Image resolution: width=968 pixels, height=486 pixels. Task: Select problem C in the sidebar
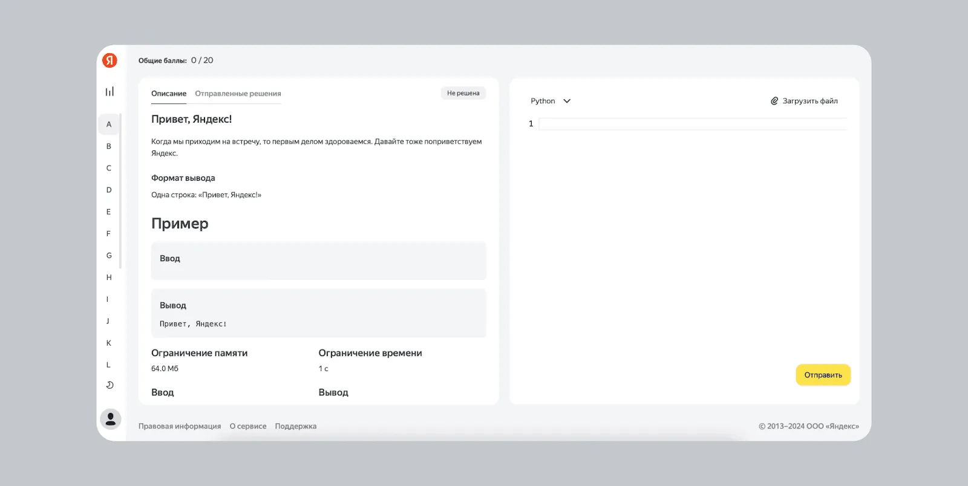109,168
